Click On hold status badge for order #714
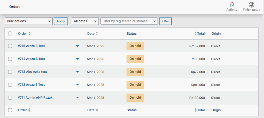The image size is (264, 118). click(x=135, y=59)
